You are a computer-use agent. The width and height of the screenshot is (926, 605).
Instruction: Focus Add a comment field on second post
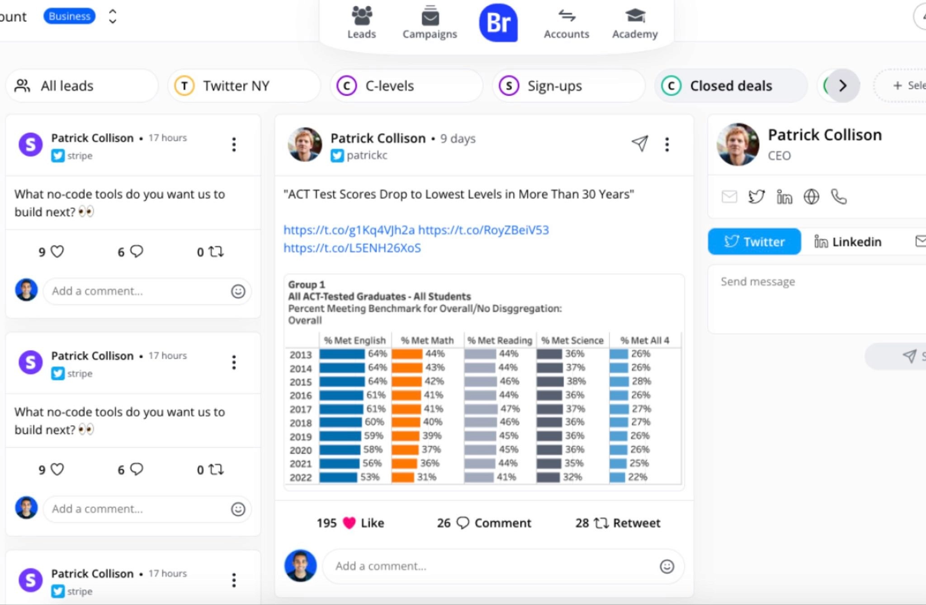tap(147, 509)
